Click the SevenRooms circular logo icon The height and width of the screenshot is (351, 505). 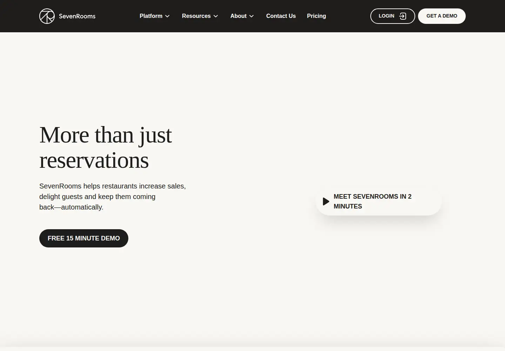pyautogui.click(x=47, y=16)
